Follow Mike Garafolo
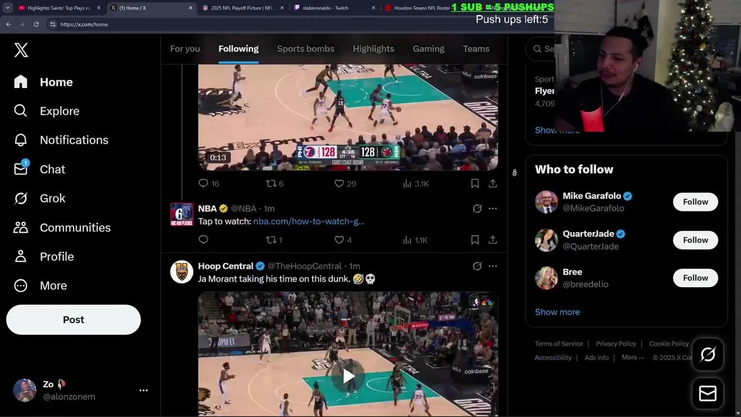Screen dimensions: 741x417 click(695, 202)
